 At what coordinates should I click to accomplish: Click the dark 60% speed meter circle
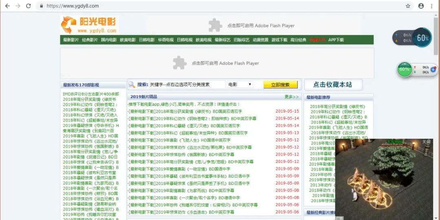(x=422, y=38)
